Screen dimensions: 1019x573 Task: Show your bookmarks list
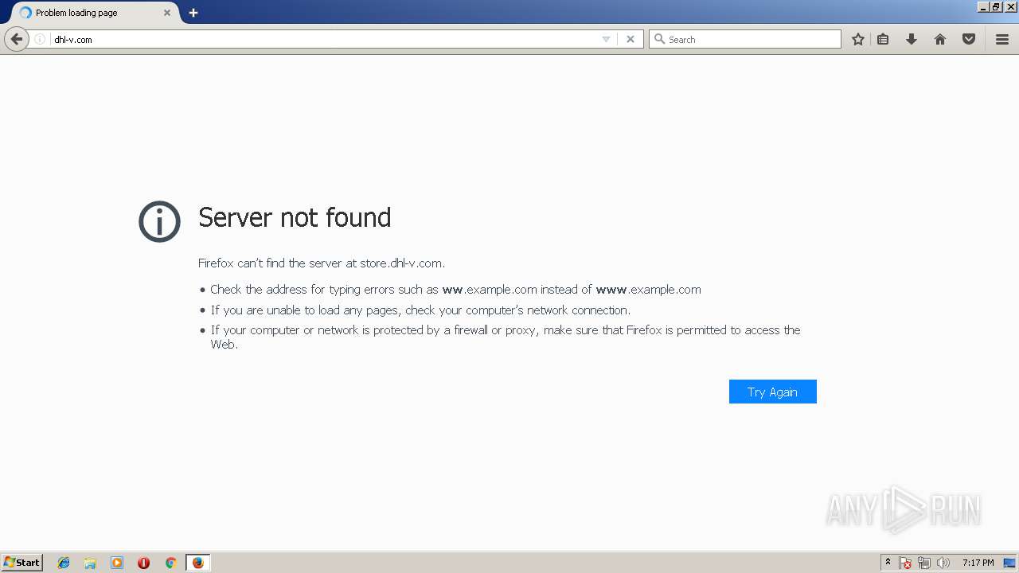pos(883,39)
